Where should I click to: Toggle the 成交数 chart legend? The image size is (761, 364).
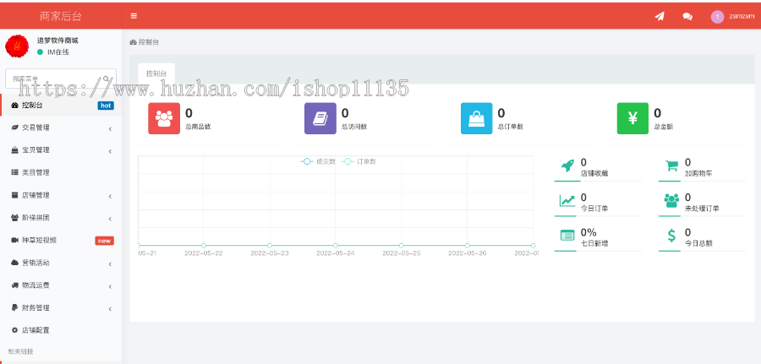click(318, 162)
